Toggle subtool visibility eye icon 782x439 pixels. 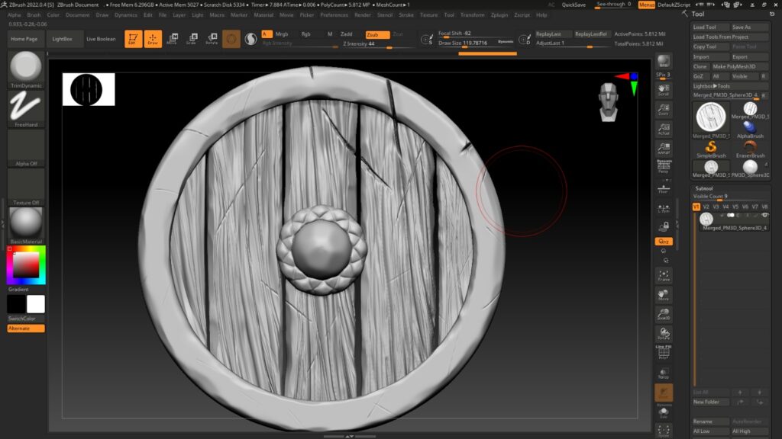point(764,216)
